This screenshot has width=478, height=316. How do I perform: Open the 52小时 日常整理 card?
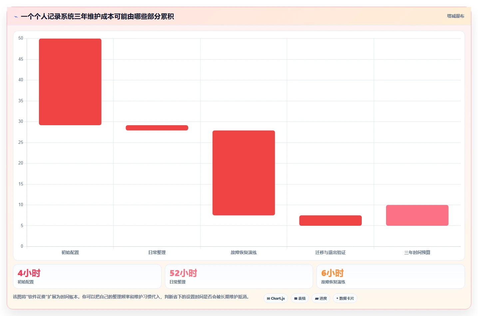pos(239,276)
